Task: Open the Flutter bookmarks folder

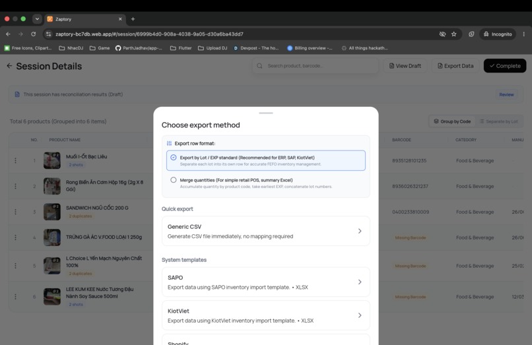Action: click(181, 48)
